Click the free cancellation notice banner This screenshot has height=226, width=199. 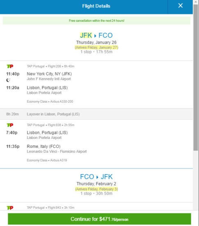(96, 21)
